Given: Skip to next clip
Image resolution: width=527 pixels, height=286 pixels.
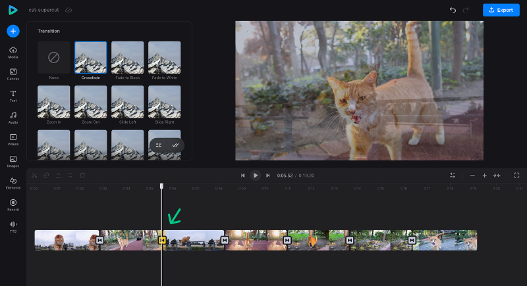Looking at the screenshot, I should pyautogui.click(x=268, y=176).
